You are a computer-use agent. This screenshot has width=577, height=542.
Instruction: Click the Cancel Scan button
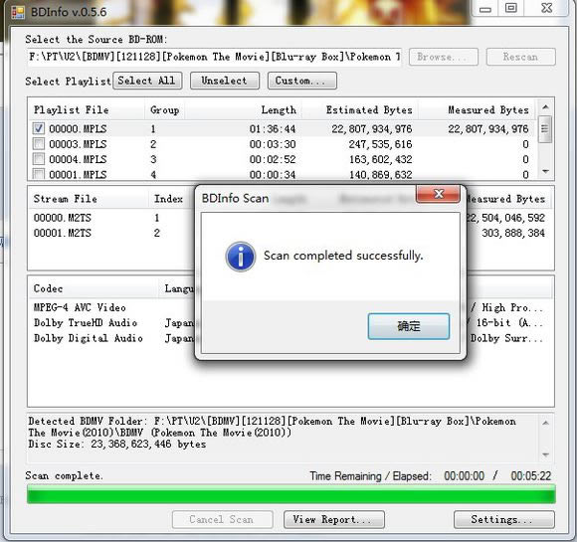222,519
